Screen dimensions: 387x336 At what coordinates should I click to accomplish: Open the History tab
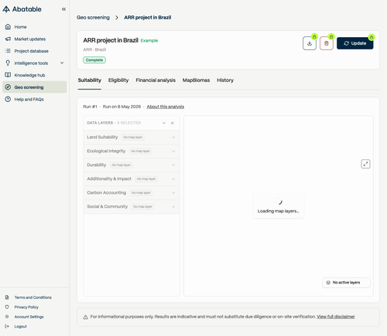pos(225,80)
